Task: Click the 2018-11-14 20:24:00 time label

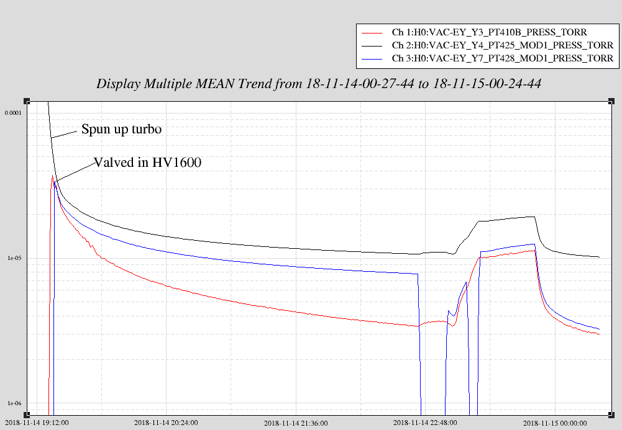Action: pyautogui.click(x=166, y=423)
